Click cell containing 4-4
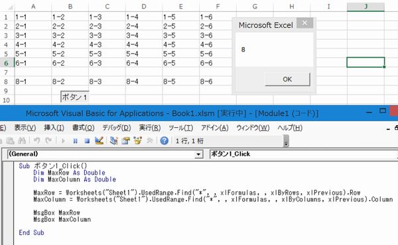This screenshot has width=398, height=245. pyautogui.click(x=144, y=45)
